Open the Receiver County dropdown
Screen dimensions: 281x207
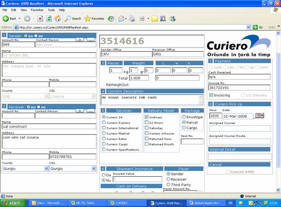pos(46,169)
